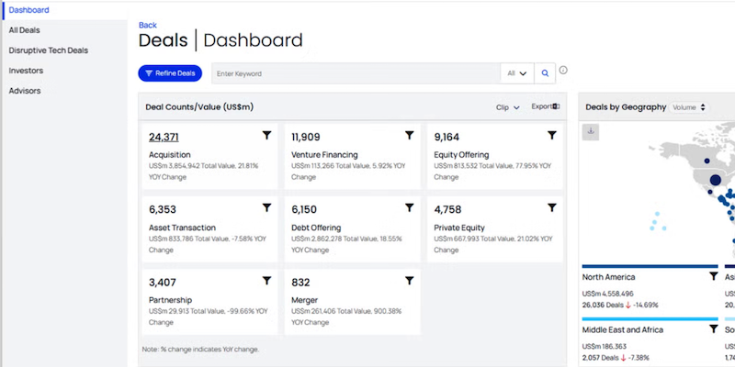Go to All Deals in sidebar
The width and height of the screenshot is (735, 367).
[x=25, y=30]
